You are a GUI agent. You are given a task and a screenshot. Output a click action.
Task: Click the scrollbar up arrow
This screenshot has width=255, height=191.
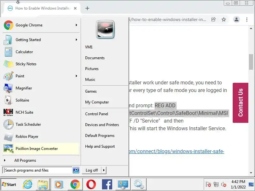click(251, 28)
